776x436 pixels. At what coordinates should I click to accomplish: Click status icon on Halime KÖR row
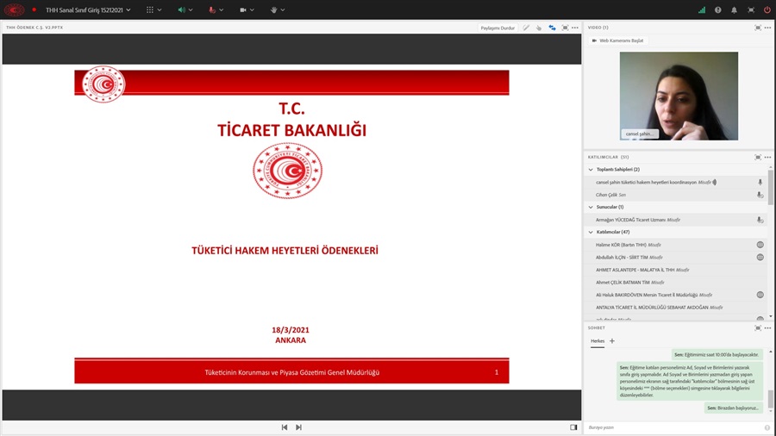pyautogui.click(x=760, y=245)
